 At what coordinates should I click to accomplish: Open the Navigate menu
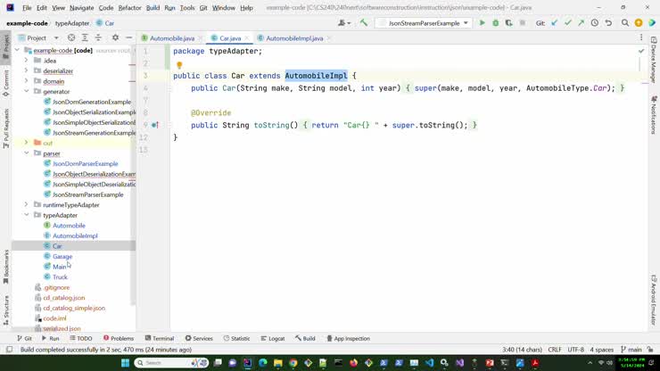(82, 7)
